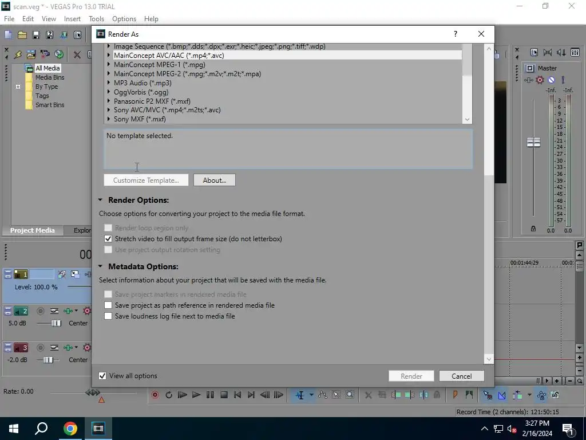Toggle Loop Playback in the transport bar
586x440 pixels.
169,395
